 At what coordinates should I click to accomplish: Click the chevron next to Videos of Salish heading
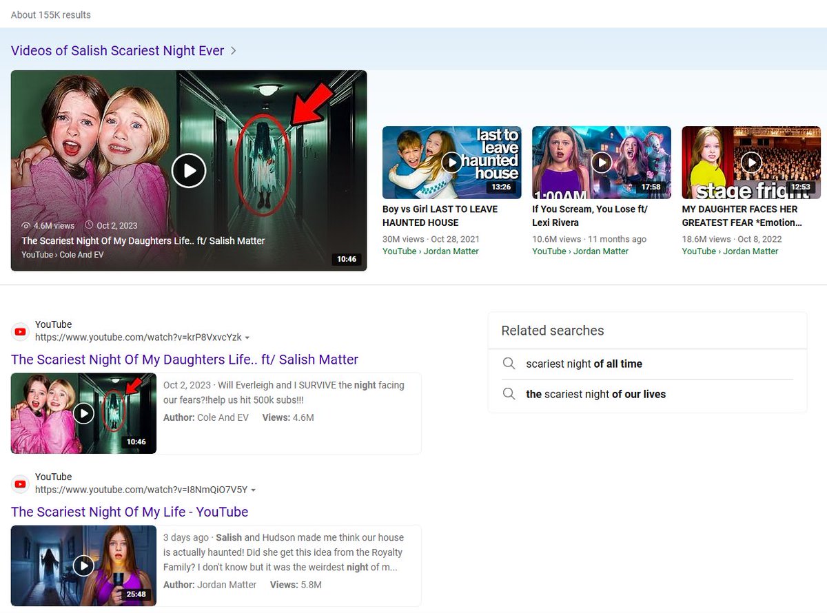[234, 50]
